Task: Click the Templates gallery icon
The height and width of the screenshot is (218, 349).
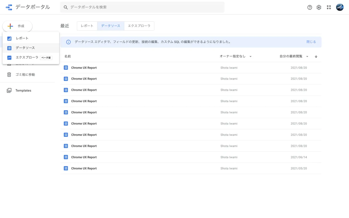Action: point(9,90)
